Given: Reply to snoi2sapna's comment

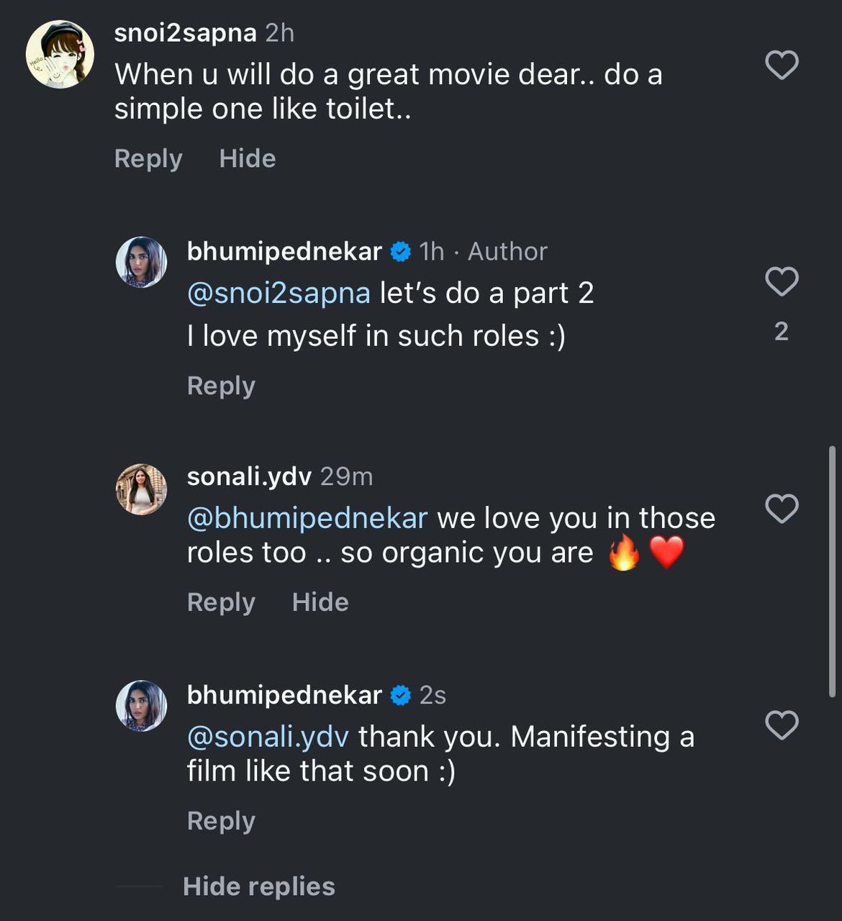Looking at the screenshot, I should point(148,158).
